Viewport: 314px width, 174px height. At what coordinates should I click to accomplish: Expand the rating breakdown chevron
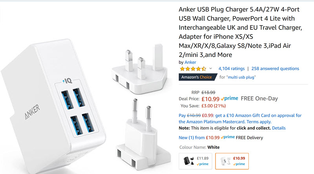point(210,69)
